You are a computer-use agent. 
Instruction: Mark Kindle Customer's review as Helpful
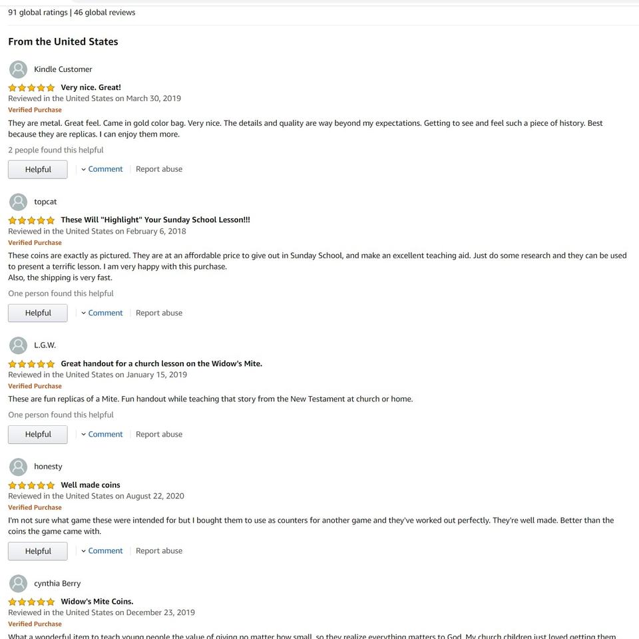[x=38, y=170]
